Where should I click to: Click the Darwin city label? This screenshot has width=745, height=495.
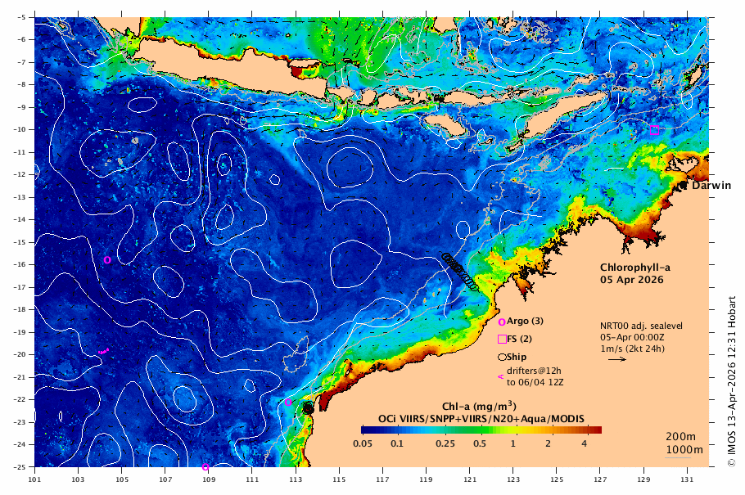711,185
